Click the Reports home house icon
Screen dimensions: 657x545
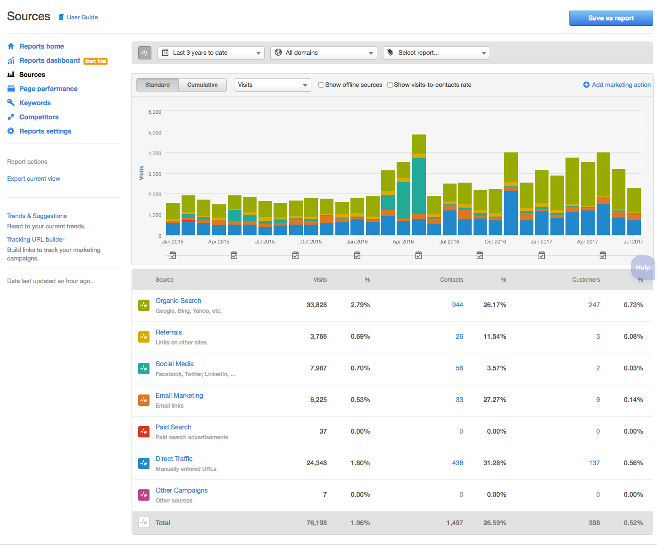point(11,46)
